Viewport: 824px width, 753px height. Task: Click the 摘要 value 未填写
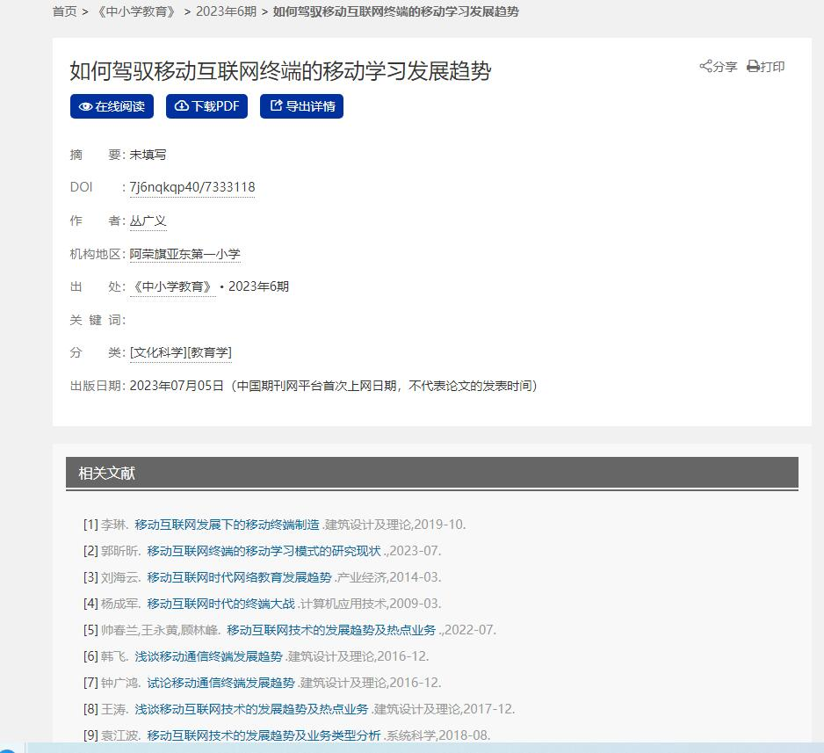(148, 155)
